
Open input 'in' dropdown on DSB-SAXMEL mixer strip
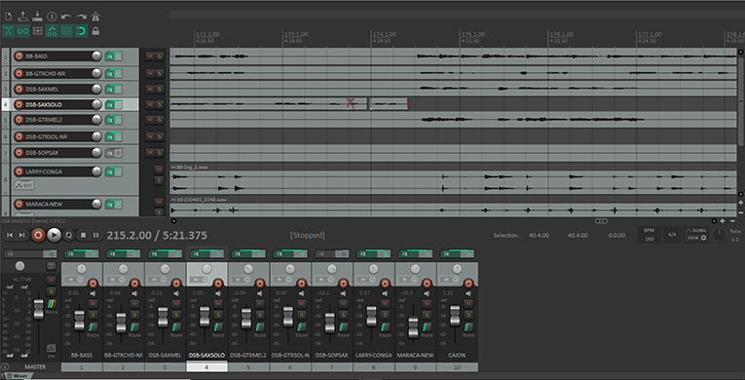(x=157, y=280)
